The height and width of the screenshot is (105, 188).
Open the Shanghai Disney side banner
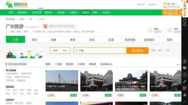click(x=185, y=8)
